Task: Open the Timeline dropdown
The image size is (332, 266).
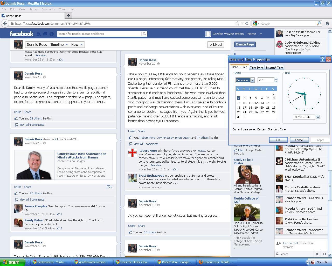Action: pyautogui.click(x=59, y=44)
